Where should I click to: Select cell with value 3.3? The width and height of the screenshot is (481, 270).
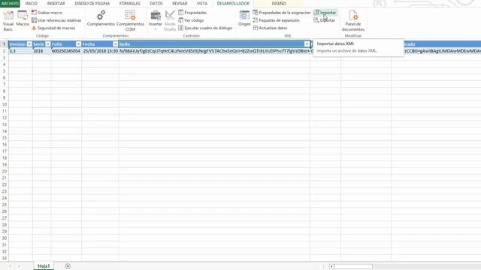[x=20, y=51]
